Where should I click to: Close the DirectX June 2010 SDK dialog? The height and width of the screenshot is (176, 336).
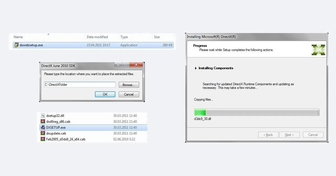(x=136, y=65)
